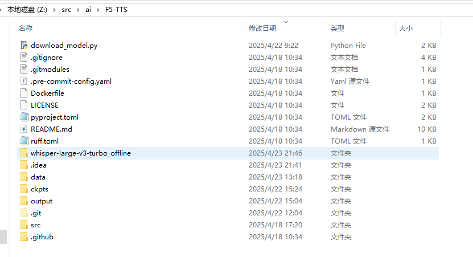Click the ckpts folder icon
The height and width of the screenshot is (257, 473).
click(24, 189)
